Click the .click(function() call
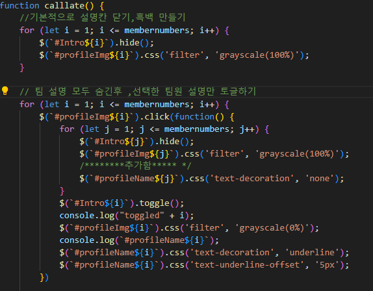The height and width of the screenshot is (291, 373). [x=182, y=117]
